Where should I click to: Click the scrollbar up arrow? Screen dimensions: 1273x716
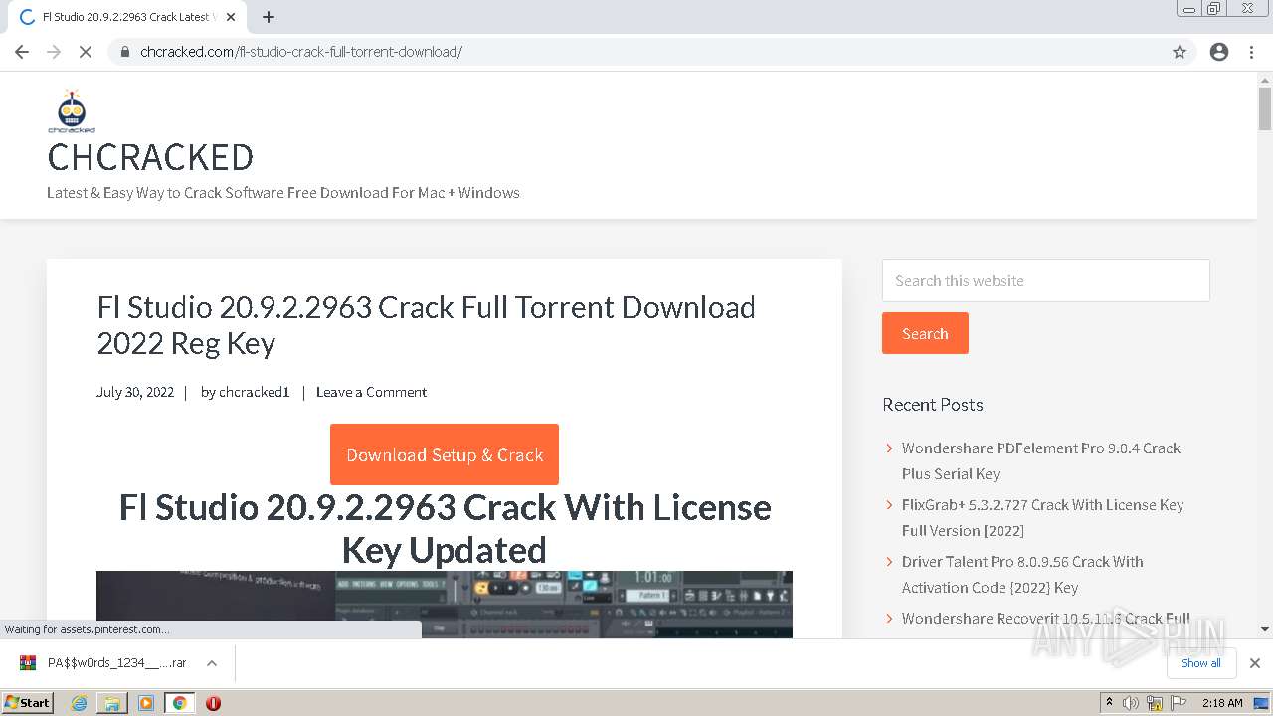1264,80
